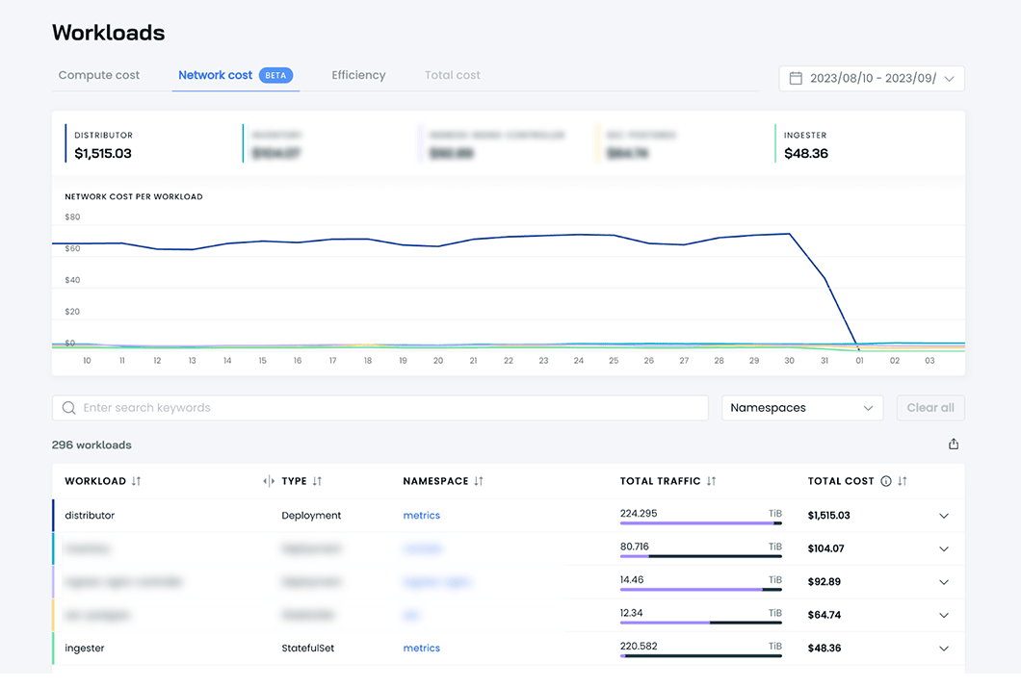Sort table by Type column icon

[317, 481]
